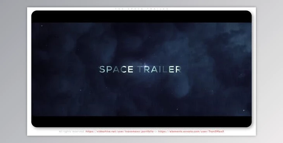Open the videohive.net transmaxx portfolio link
Screen dimensions: 283x143
click(x=119, y=131)
